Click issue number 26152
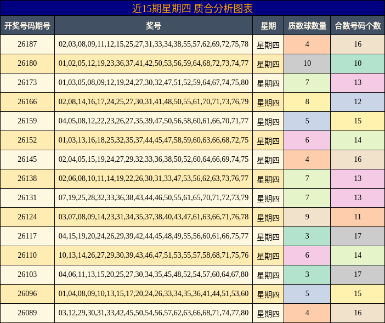The height and width of the screenshot is (323, 385). 27,140
